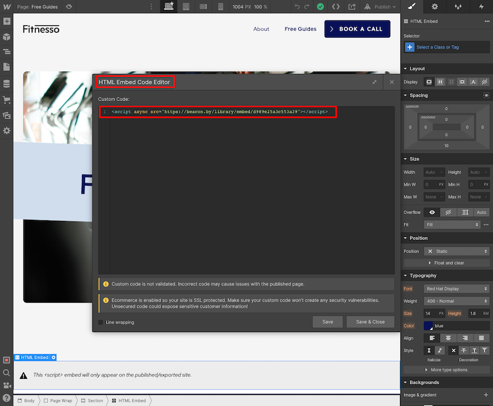
Task: Close the HTML Embed Code Editor
Action: [392, 82]
